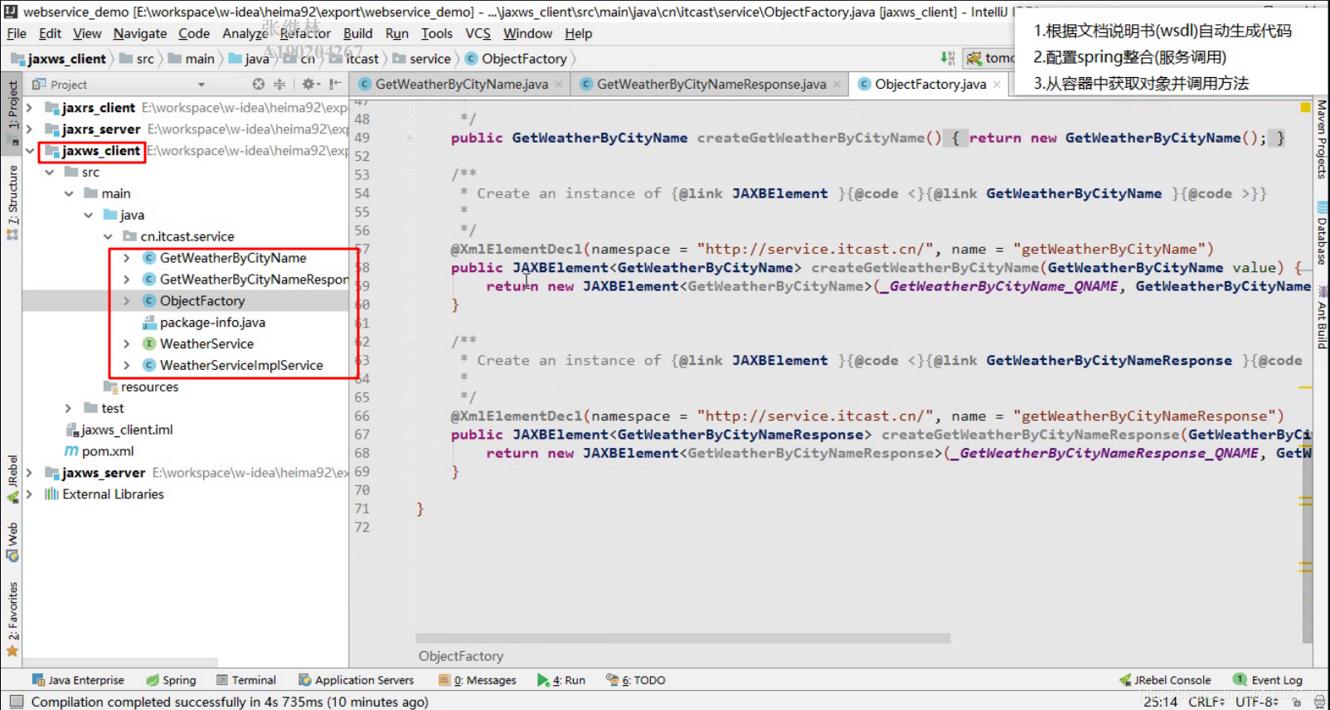Click the scroll-from-source target icon in Project panel
Image resolution: width=1330 pixels, height=710 pixels.
click(x=259, y=85)
